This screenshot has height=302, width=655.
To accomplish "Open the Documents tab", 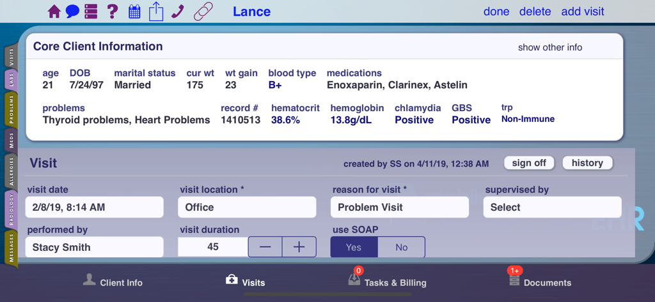I will [x=540, y=282].
